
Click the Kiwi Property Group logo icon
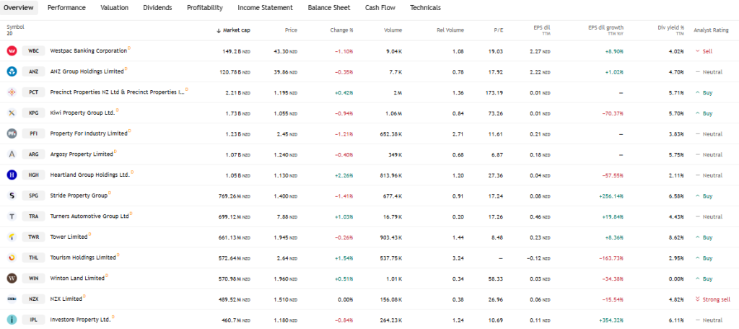(12, 113)
